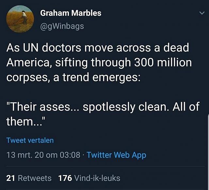This screenshot has width=209, height=190.
Task: Click the 300 million corpses text
Action: 163,63
